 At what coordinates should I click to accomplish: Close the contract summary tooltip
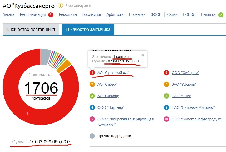coord(143,55)
